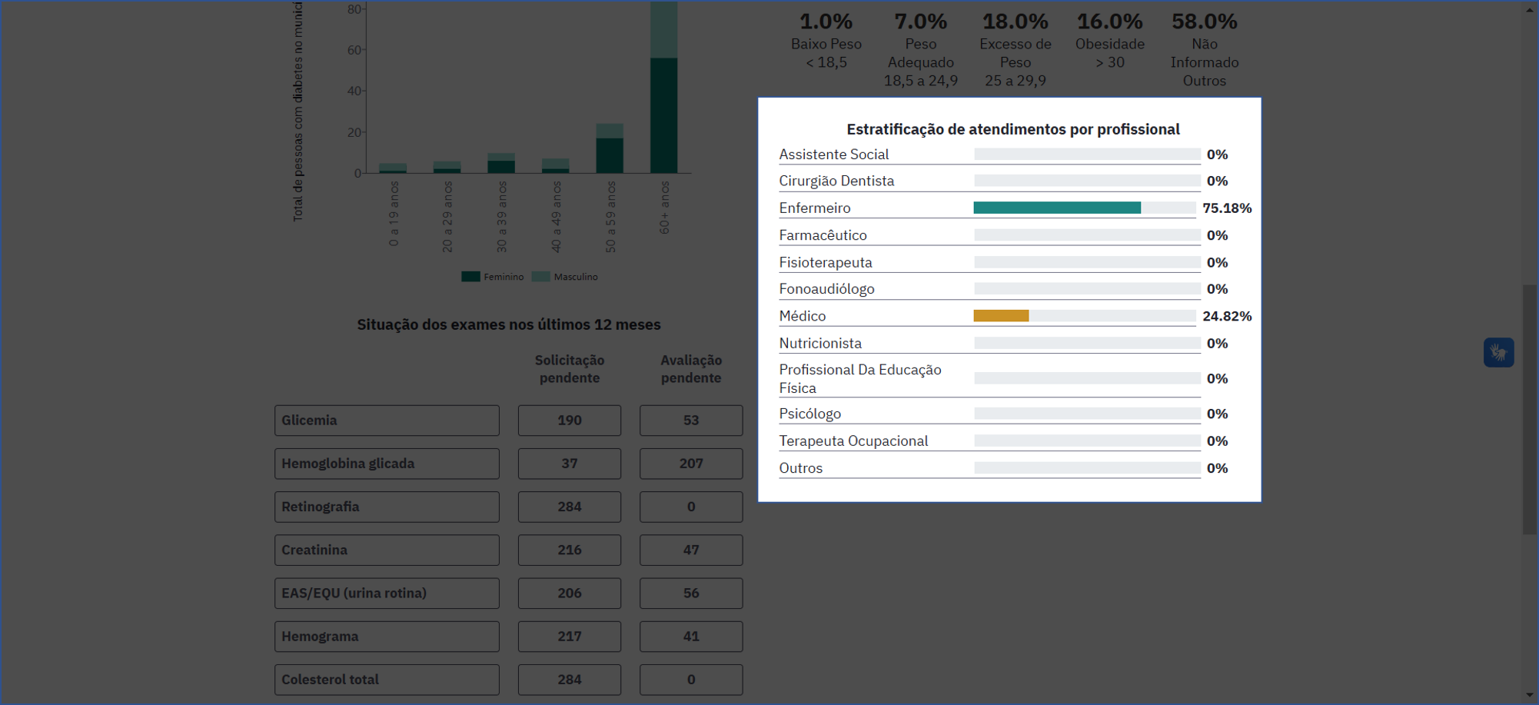This screenshot has width=1539, height=705.
Task: Select the Glicemia exam row label
Action: tap(387, 421)
